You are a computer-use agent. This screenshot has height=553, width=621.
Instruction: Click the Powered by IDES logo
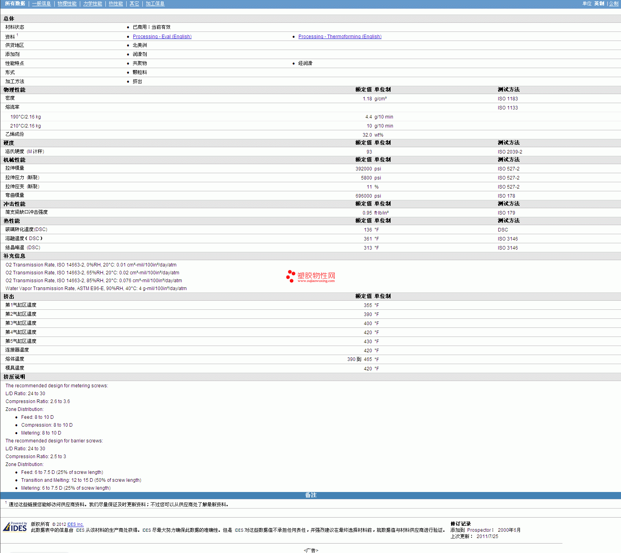click(15, 527)
